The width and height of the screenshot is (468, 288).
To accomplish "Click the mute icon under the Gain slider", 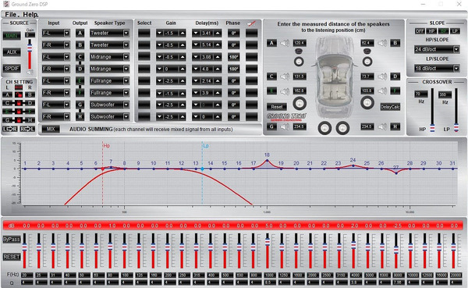I will (30, 73).
